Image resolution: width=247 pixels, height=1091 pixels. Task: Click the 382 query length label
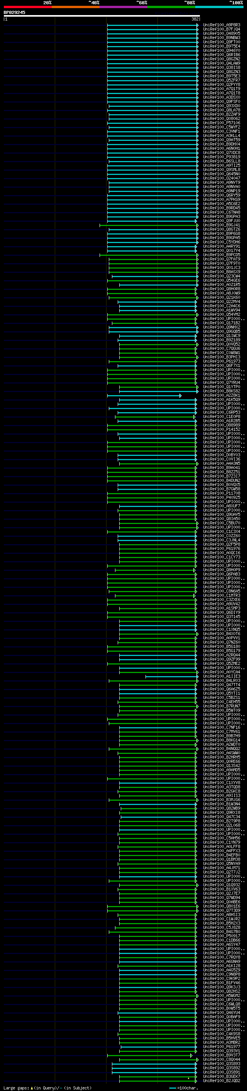[x=195, y=19]
